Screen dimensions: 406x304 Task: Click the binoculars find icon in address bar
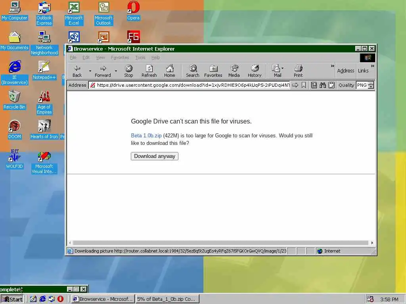tap(323, 85)
